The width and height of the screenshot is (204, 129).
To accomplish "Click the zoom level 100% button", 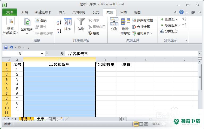I will tap(155, 124).
